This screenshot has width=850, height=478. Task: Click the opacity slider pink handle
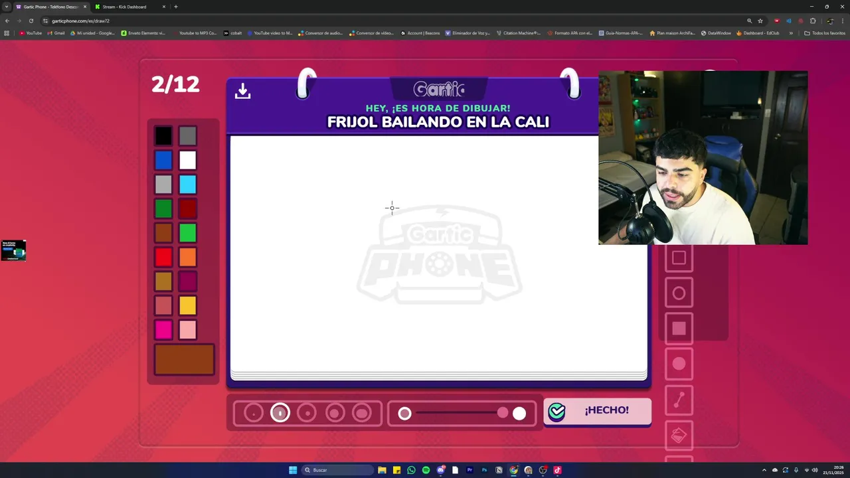coord(503,413)
